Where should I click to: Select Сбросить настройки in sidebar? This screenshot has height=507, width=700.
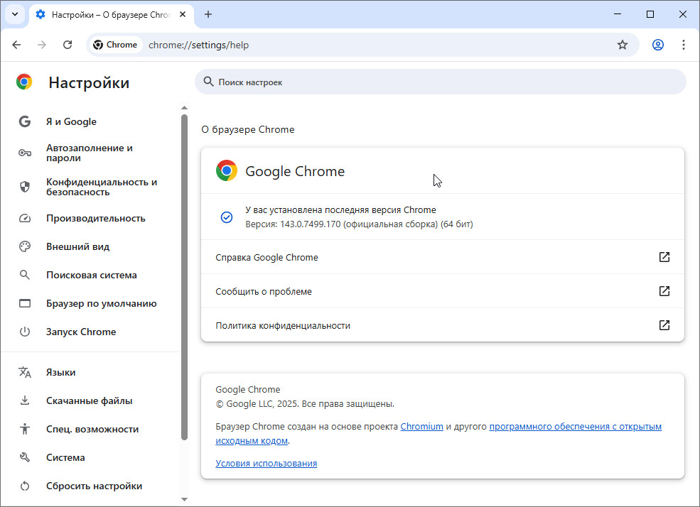[94, 486]
